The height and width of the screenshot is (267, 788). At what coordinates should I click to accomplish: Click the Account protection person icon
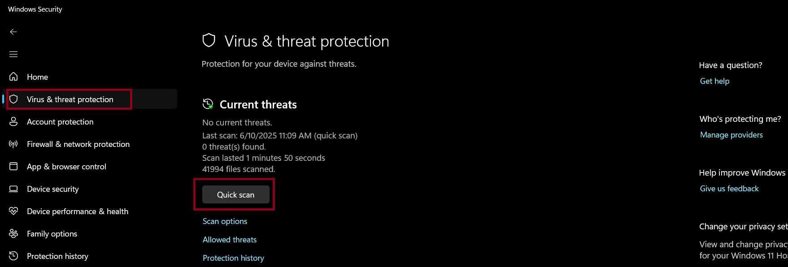(x=13, y=121)
